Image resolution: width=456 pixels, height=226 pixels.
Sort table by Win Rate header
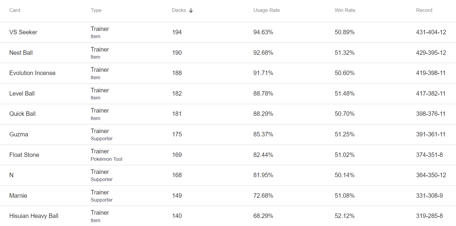click(x=345, y=10)
